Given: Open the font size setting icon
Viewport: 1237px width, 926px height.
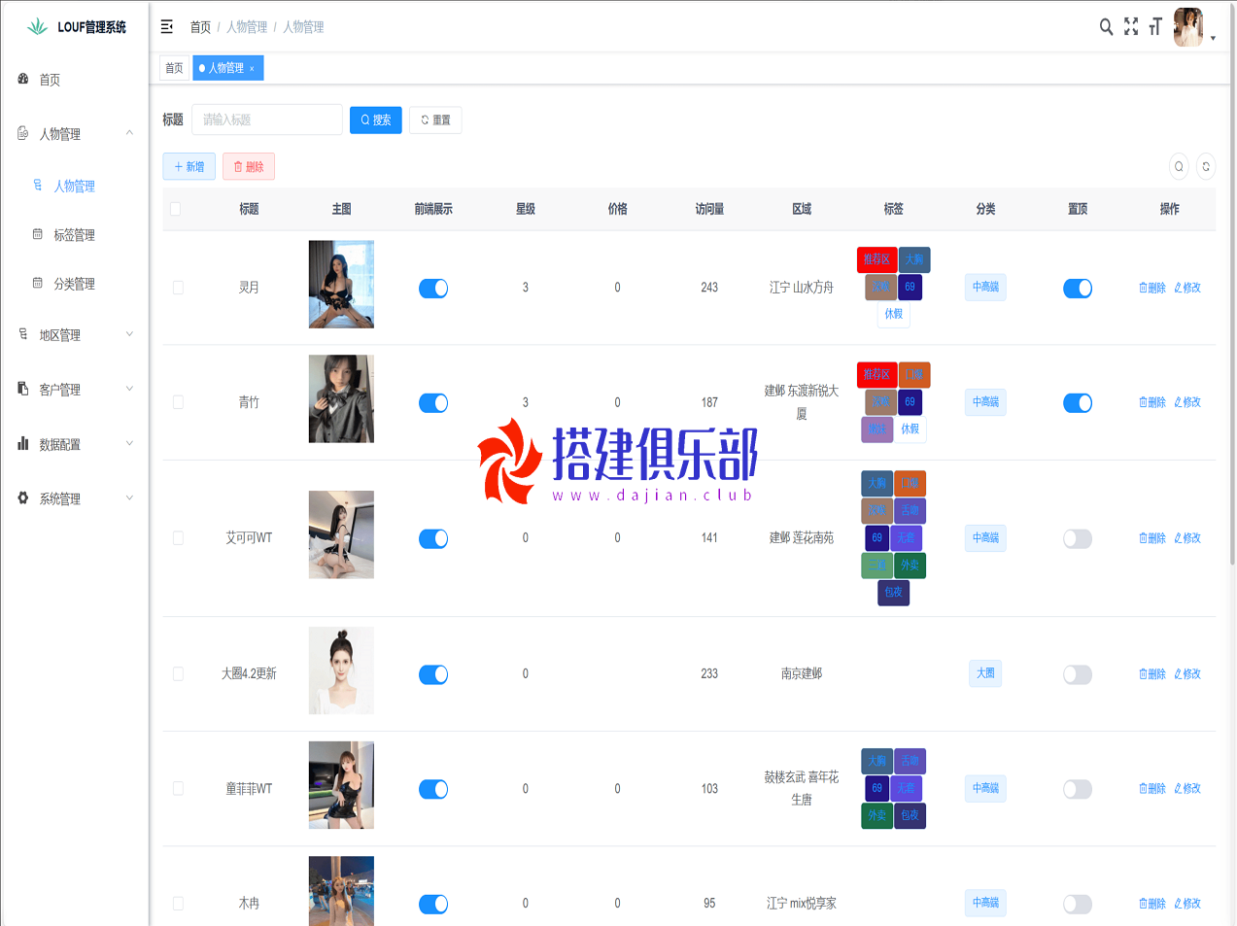Looking at the screenshot, I should pos(1155,27).
